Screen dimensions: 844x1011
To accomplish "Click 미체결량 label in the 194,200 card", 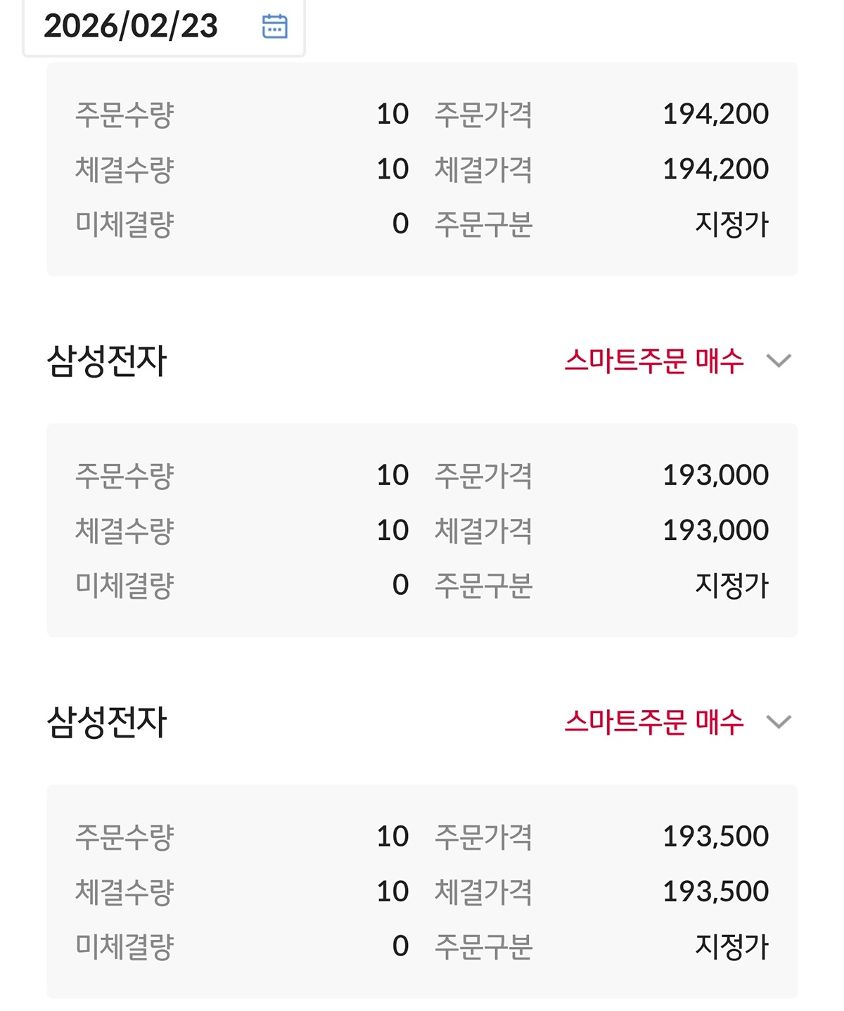I will [124, 224].
